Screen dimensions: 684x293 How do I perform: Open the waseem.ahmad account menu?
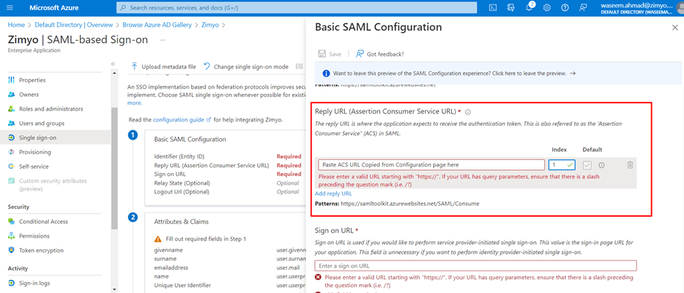(641, 7)
